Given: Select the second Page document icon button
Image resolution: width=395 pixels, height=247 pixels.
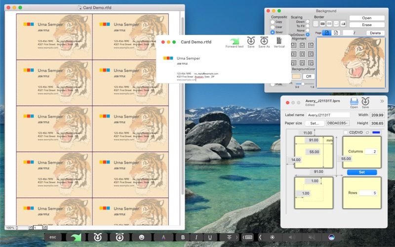Looking at the screenshot, I should (x=336, y=33).
